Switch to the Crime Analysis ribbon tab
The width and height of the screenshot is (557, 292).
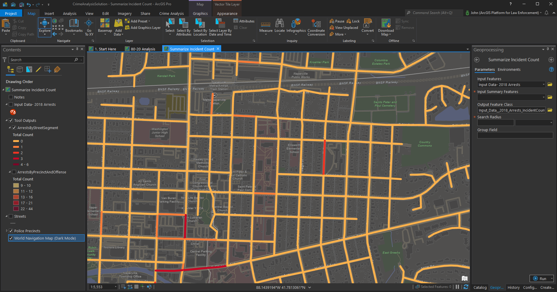point(171,13)
